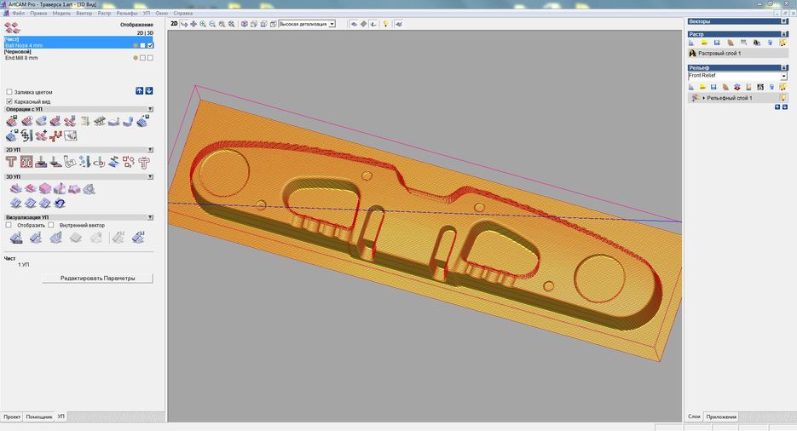
Task: Open the 'Модель' menu
Action: pos(61,13)
